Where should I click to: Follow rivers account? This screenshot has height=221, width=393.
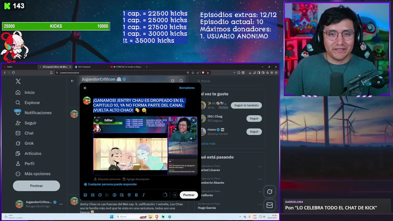(254, 132)
